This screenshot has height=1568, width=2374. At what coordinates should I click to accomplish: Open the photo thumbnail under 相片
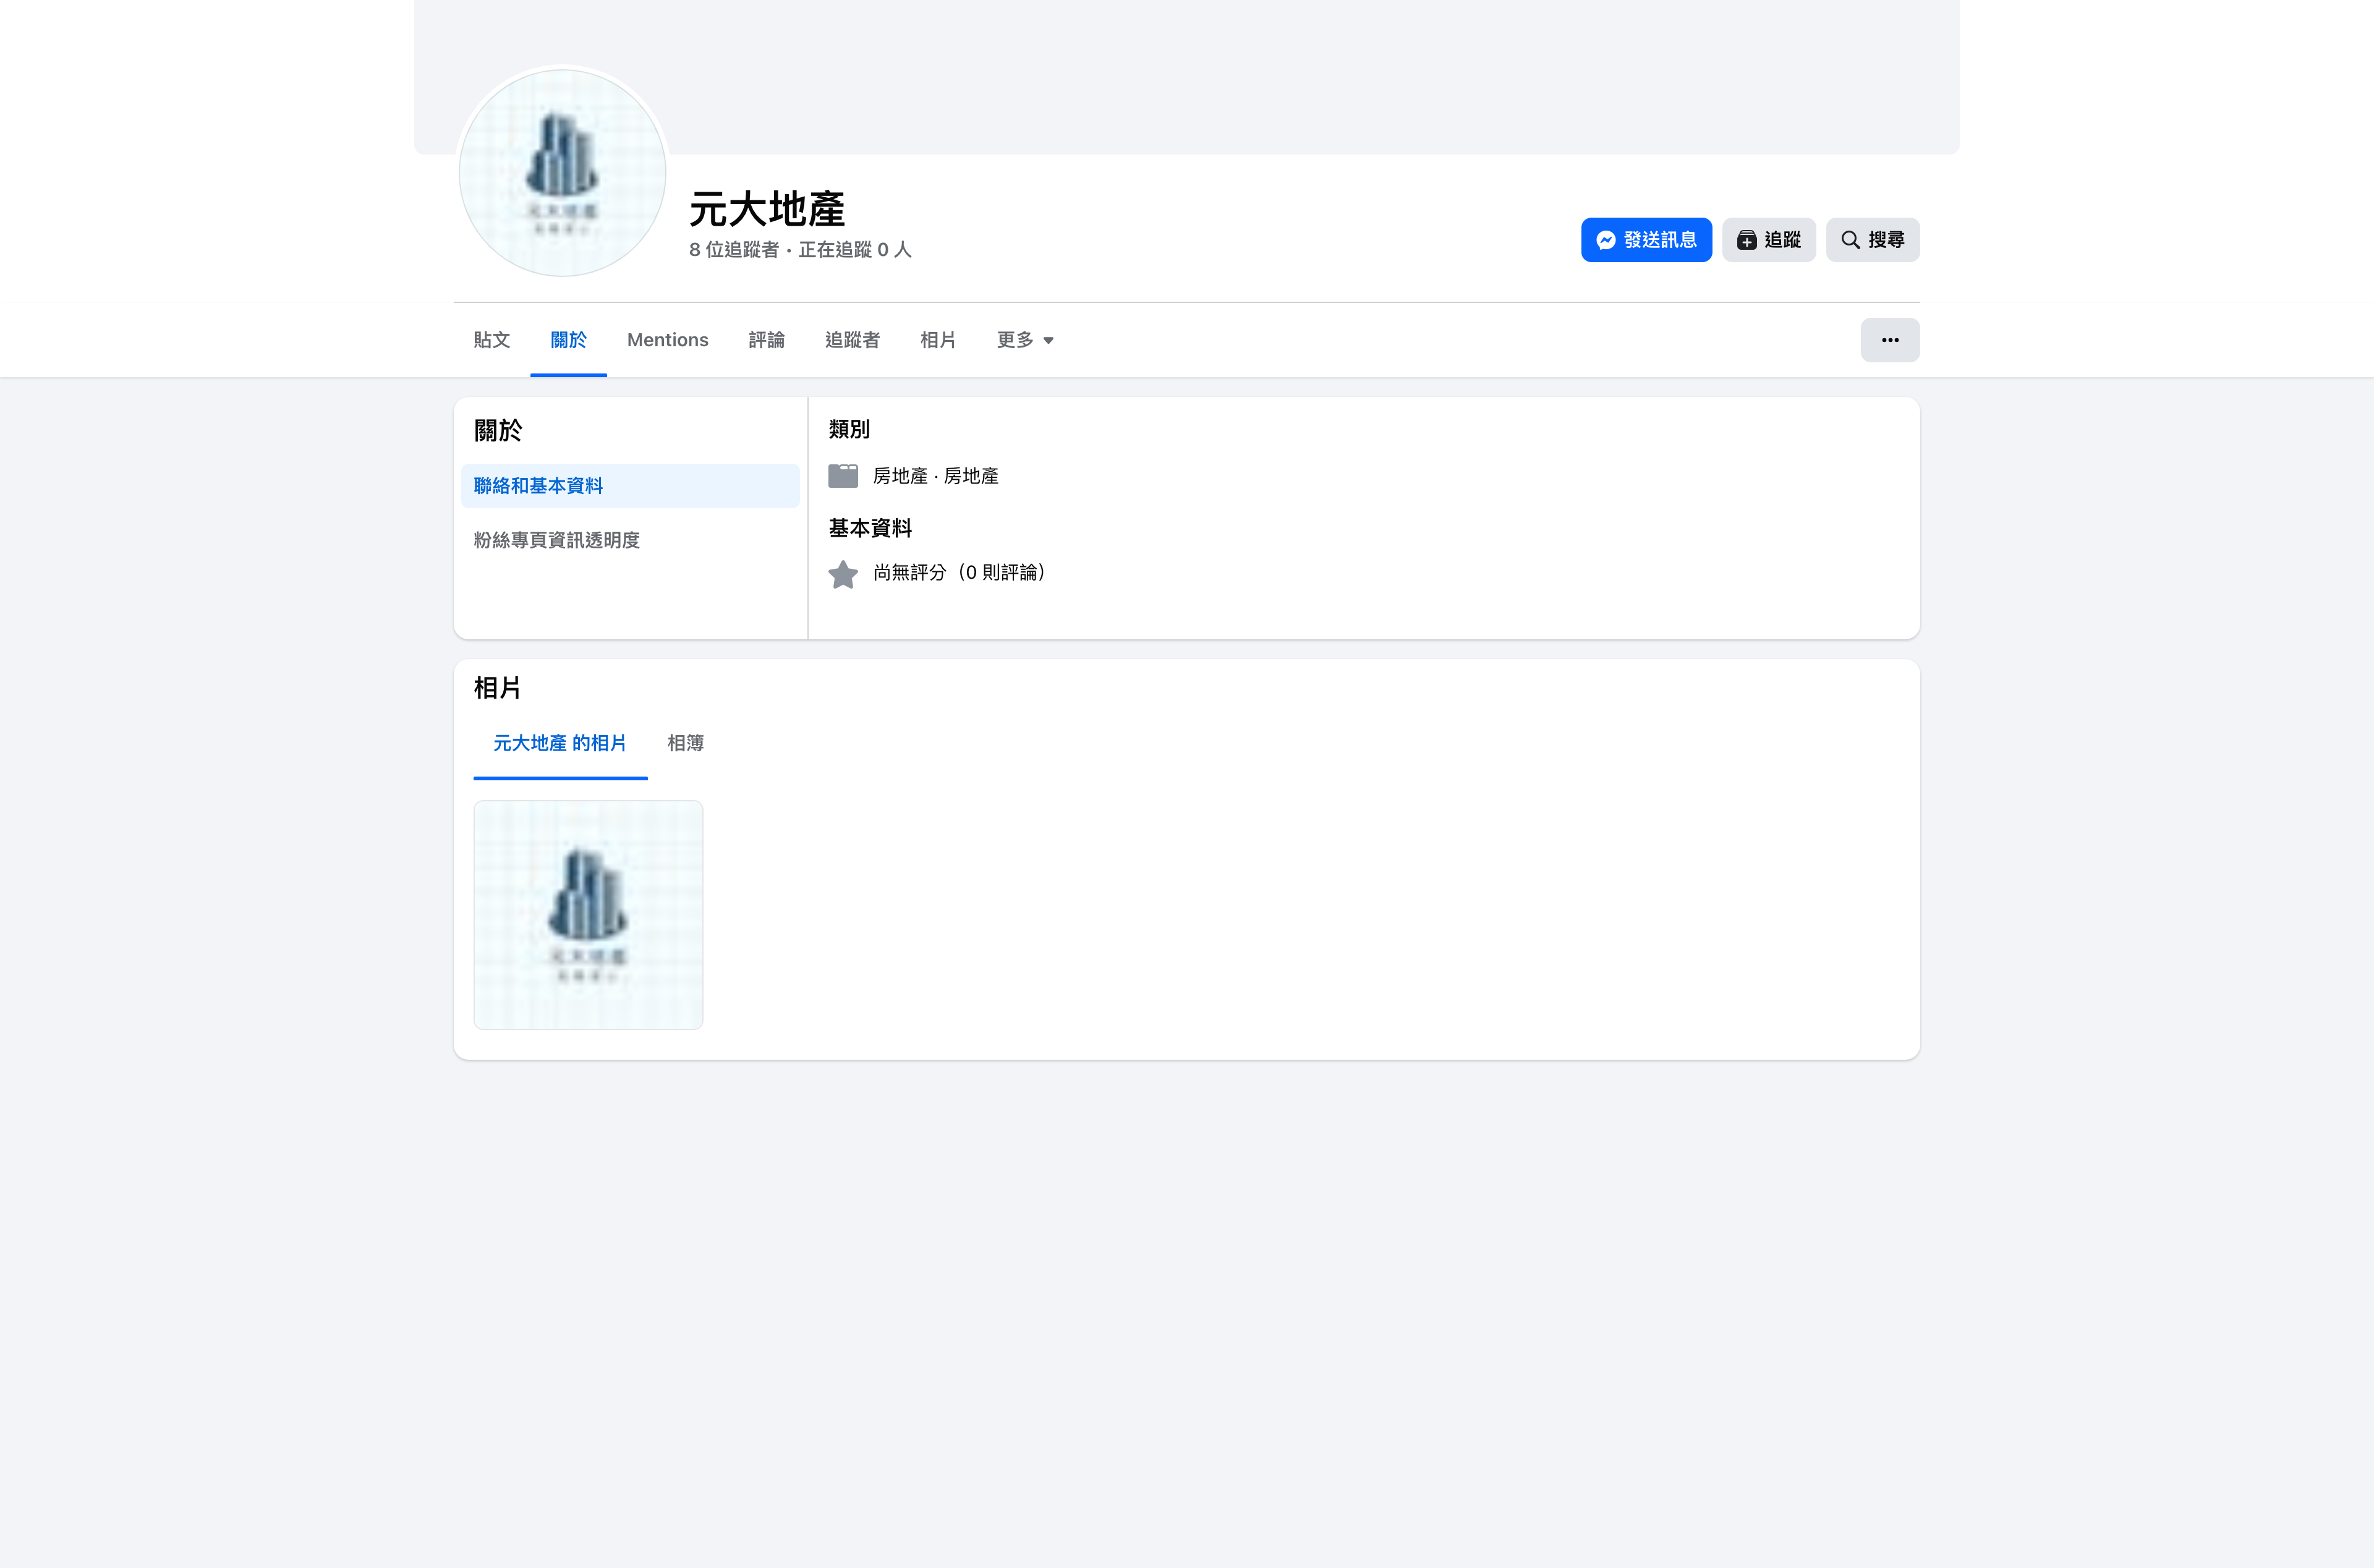(x=588, y=913)
